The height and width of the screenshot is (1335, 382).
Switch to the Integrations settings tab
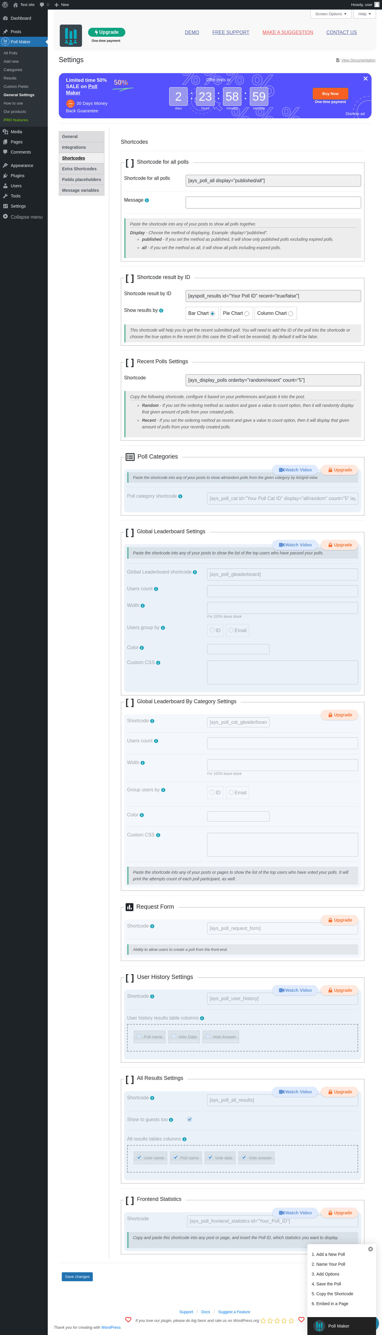[x=81, y=147]
